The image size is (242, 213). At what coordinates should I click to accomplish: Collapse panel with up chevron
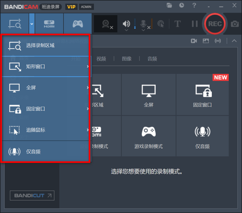[x=234, y=41]
